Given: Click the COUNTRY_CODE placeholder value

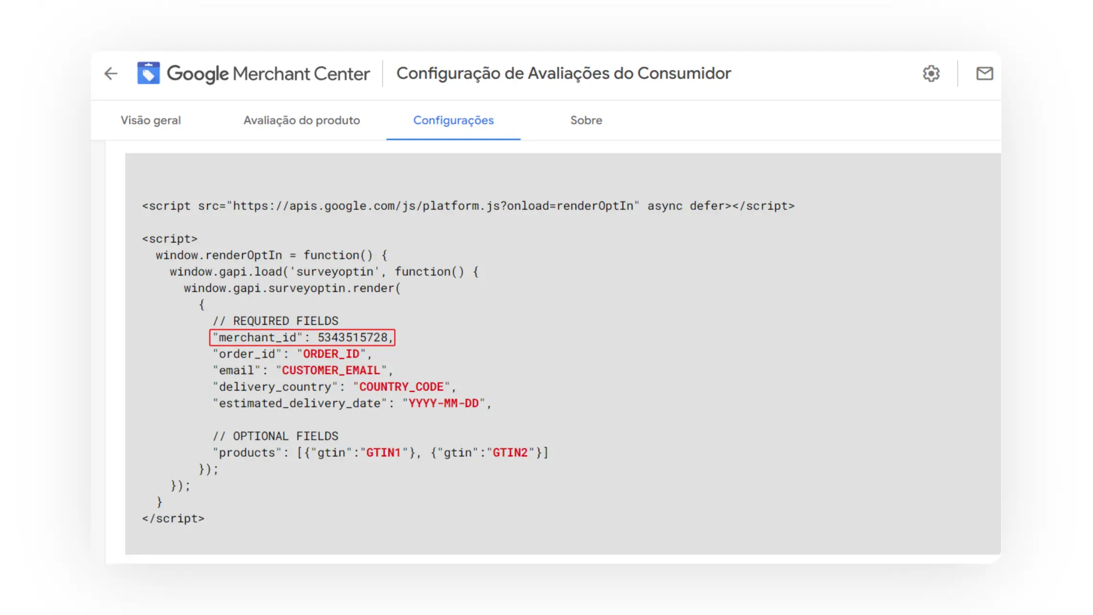Looking at the screenshot, I should 401,387.
